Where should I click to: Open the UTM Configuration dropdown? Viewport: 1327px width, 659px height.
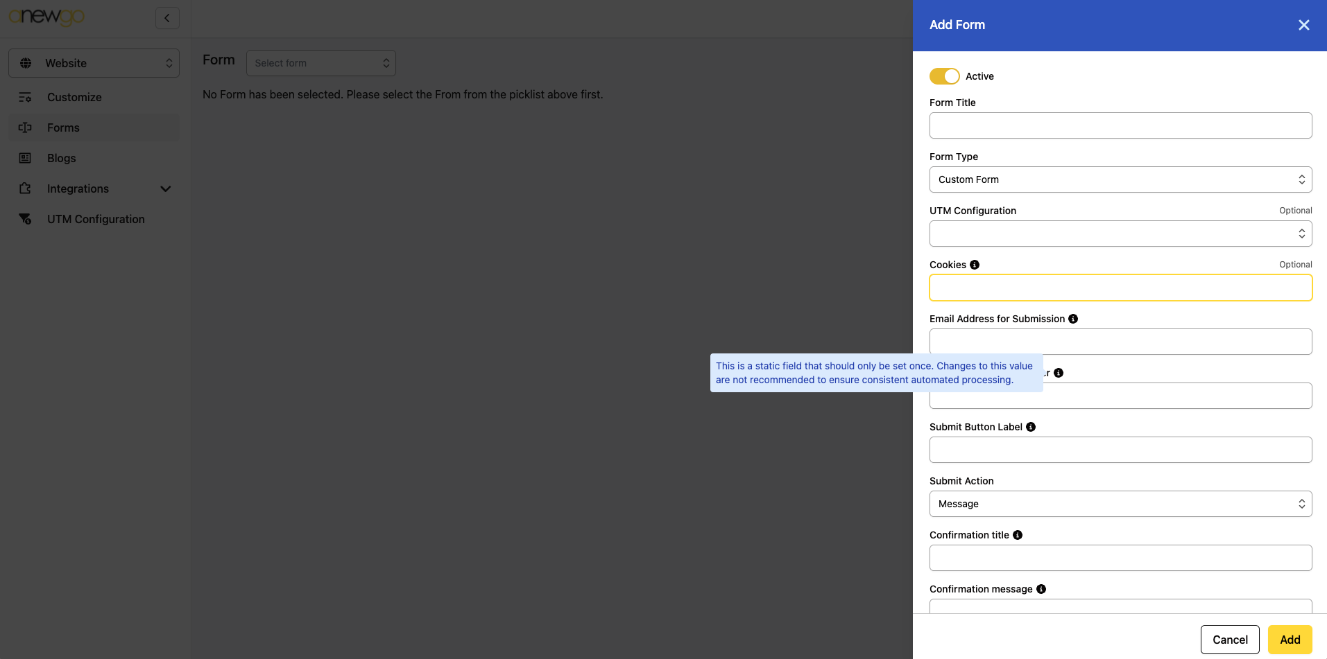pyautogui.click(x=1120, y=234)
